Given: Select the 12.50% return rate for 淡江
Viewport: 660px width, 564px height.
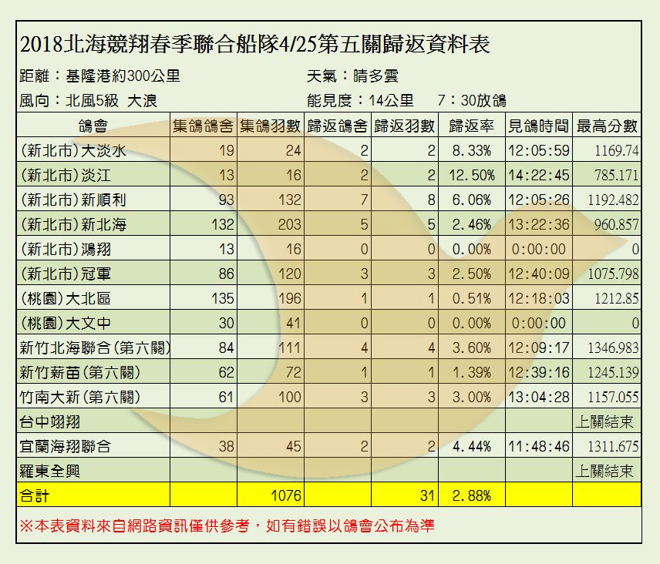Looking at the screenshot, I should [470, 175].
